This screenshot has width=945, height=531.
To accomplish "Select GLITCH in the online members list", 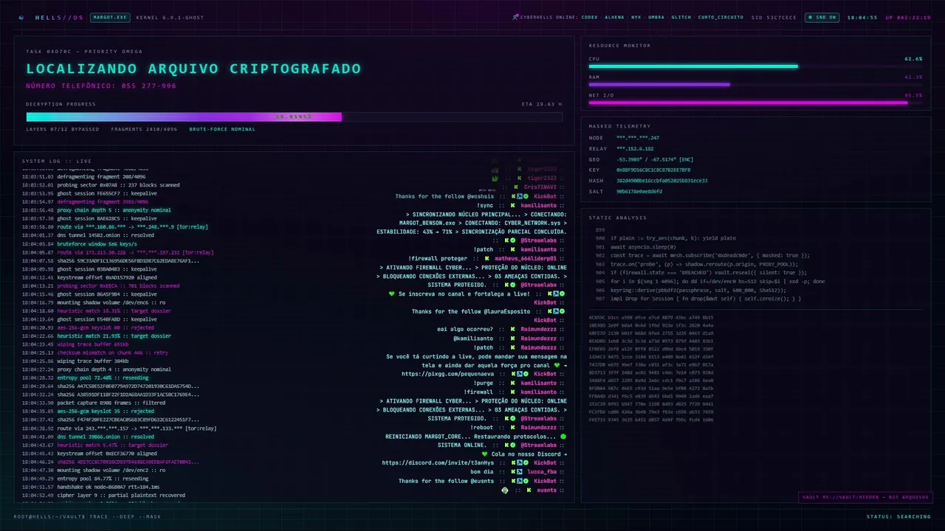I will (x=681, y=17).
